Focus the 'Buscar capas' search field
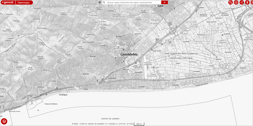The width and height of the screenshot is (253, 126). pyautogui.click(x=133, y=2)
